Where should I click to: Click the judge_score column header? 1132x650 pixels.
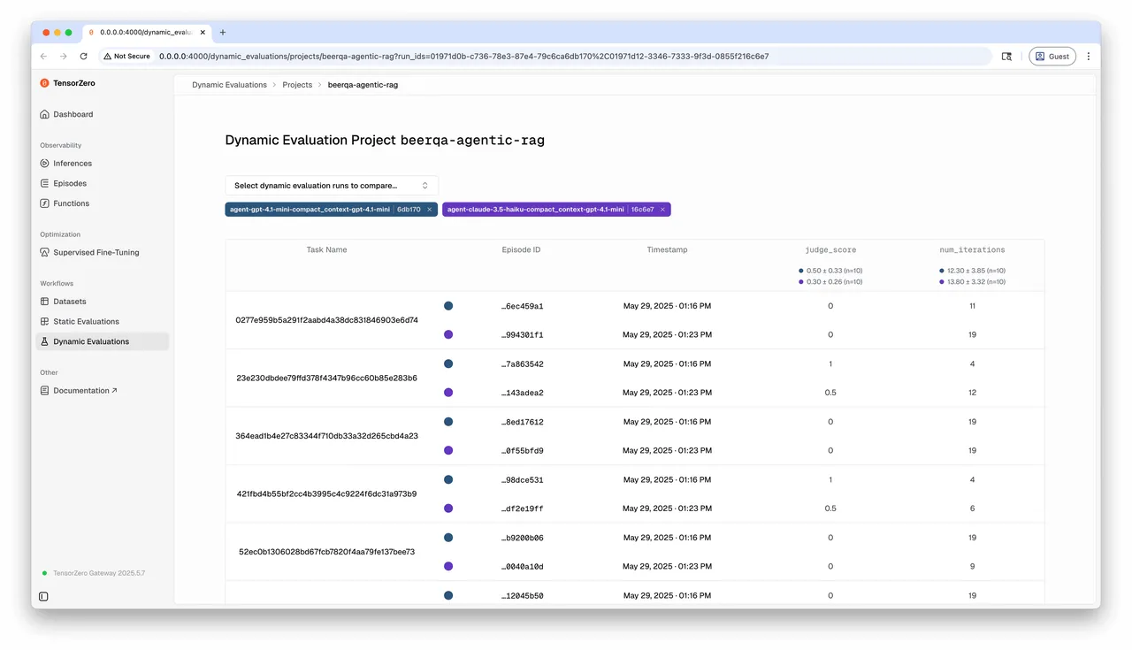tap(830, 250)
